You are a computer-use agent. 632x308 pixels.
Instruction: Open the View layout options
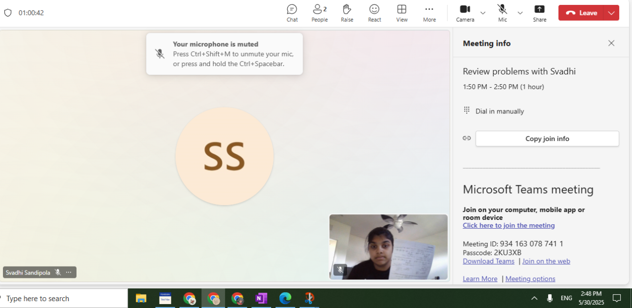point(402,13)
